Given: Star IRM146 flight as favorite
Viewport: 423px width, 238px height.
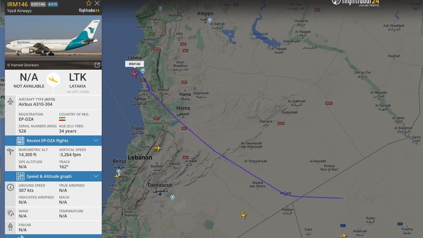Looking at the screenshot, I should (x=89, y=3).
